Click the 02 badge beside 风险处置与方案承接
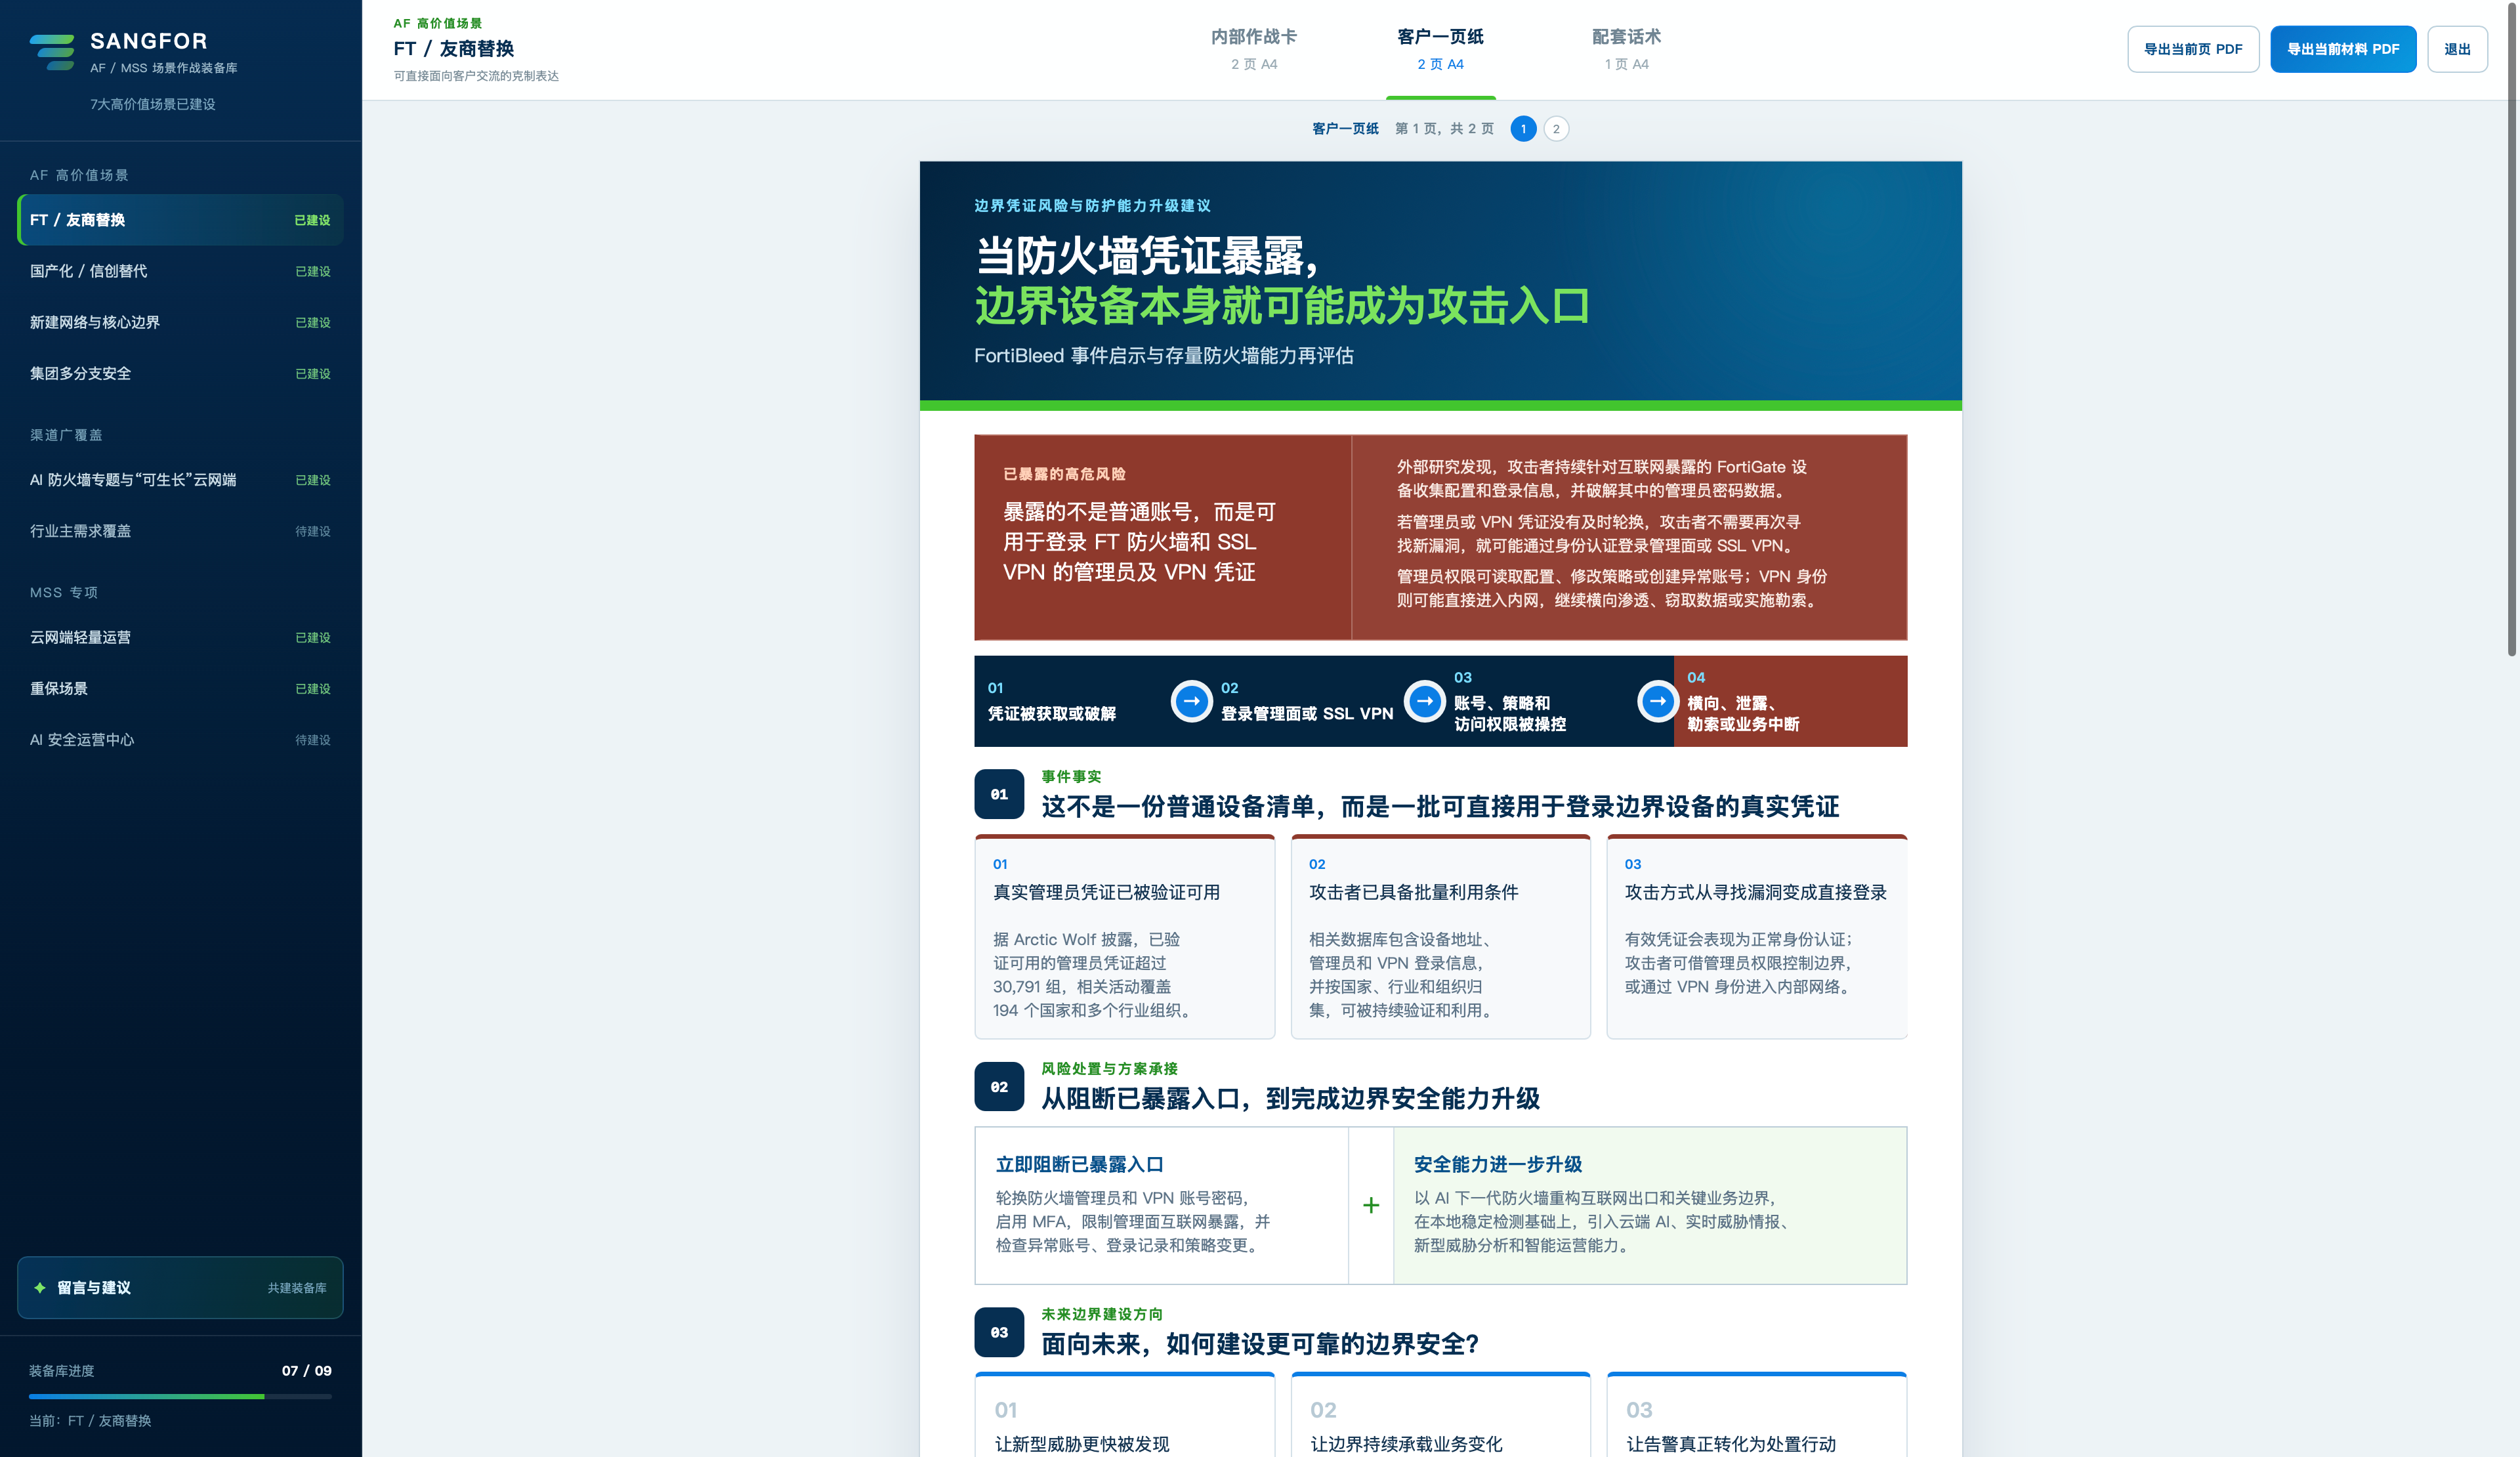The height and width of the screenshot is (1457, 2520). click(x=999, y=1086)
